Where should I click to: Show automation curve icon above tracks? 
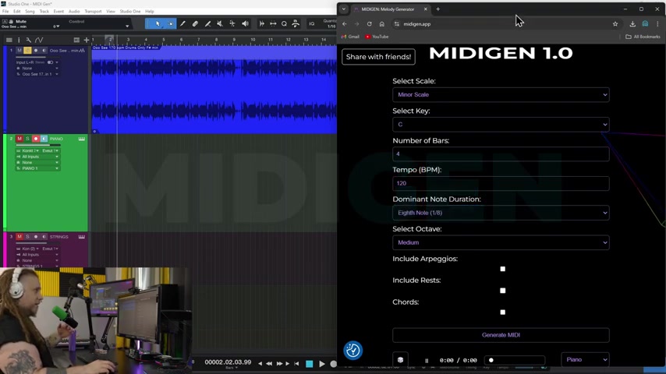coord(39,40)
